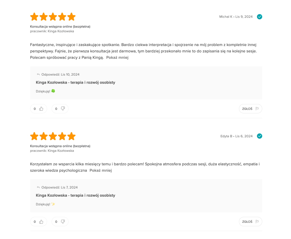Click the five-star rating of Michal K's review

(x=53, y=17)
